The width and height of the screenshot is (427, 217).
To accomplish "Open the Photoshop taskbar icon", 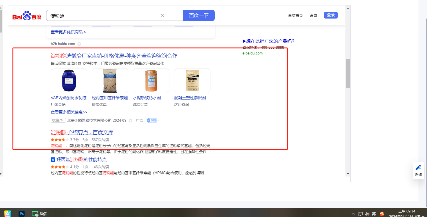I will tap(21, 214).
